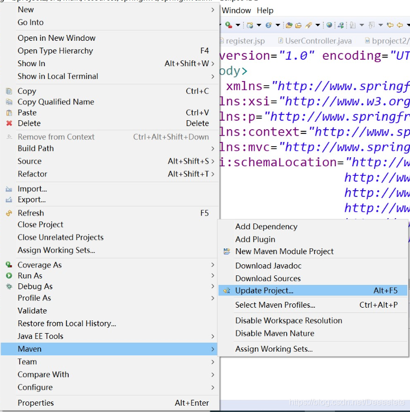This screenshot has width=410, height=412.
Task: Open the Build Path submenu
Action: pos(109,148)
